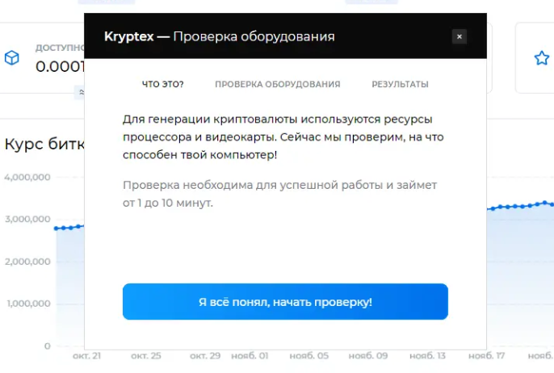Click the blue cube balance icon
This screenshot has height=373, width=554.
(x=11, y=57)
